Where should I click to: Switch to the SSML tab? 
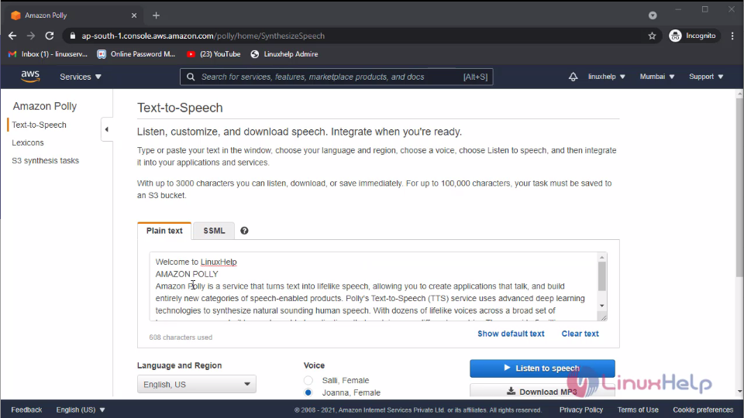click(x=214, y=231)
